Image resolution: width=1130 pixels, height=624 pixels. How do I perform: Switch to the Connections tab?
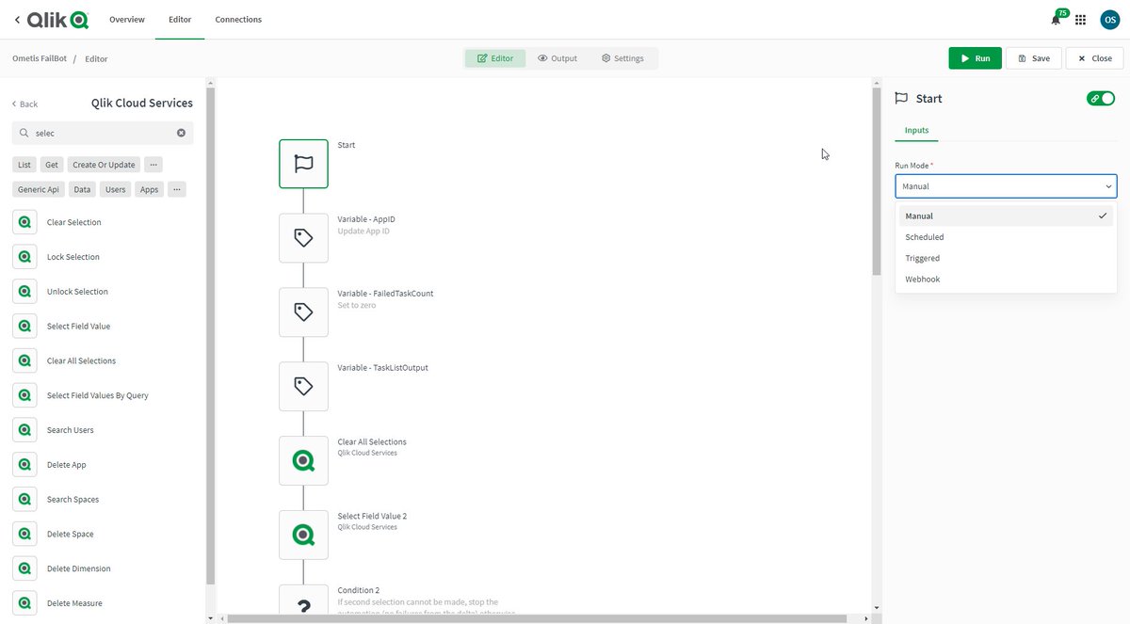click(238, 20)
